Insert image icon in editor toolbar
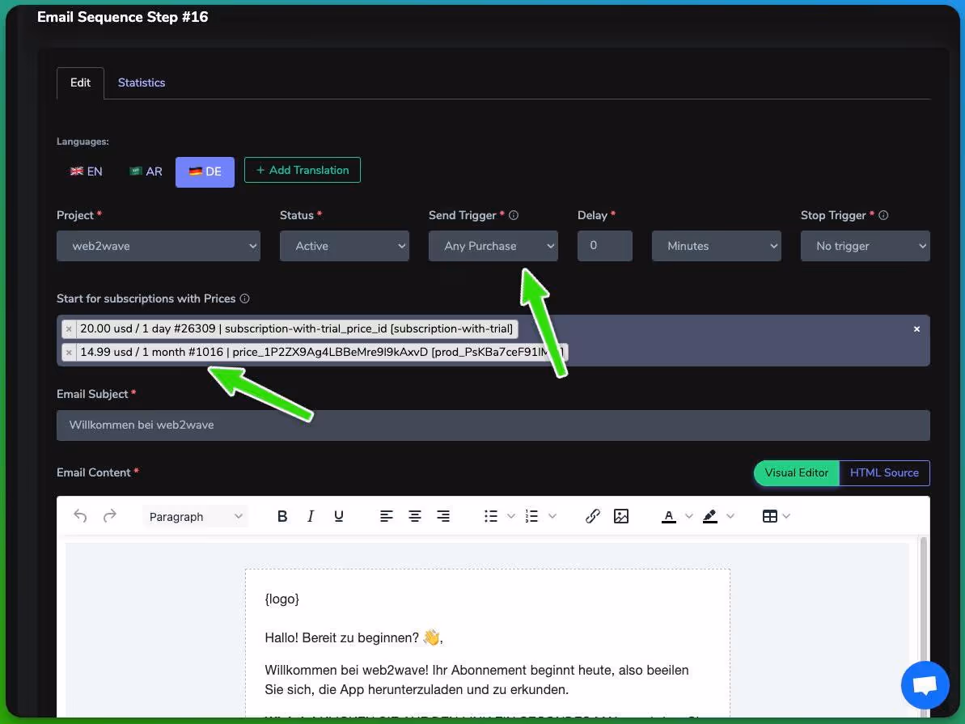965x724 pixels. pos(621,516)
